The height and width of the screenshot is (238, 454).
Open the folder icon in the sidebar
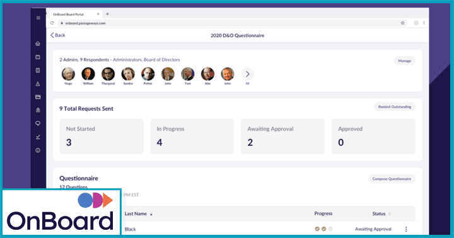(x=38, y=97)
